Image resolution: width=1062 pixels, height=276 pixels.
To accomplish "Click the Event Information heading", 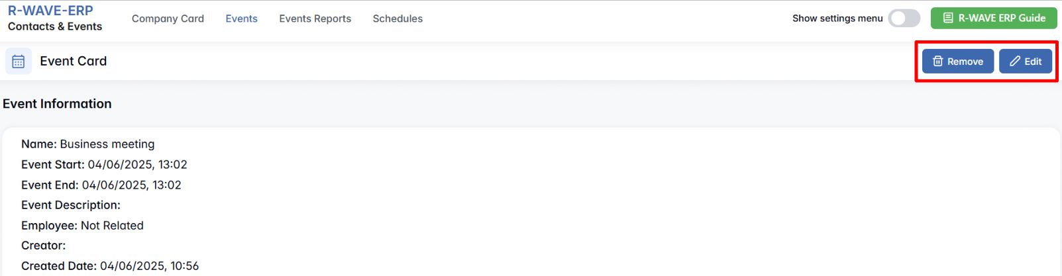I will tap(57, 104).
